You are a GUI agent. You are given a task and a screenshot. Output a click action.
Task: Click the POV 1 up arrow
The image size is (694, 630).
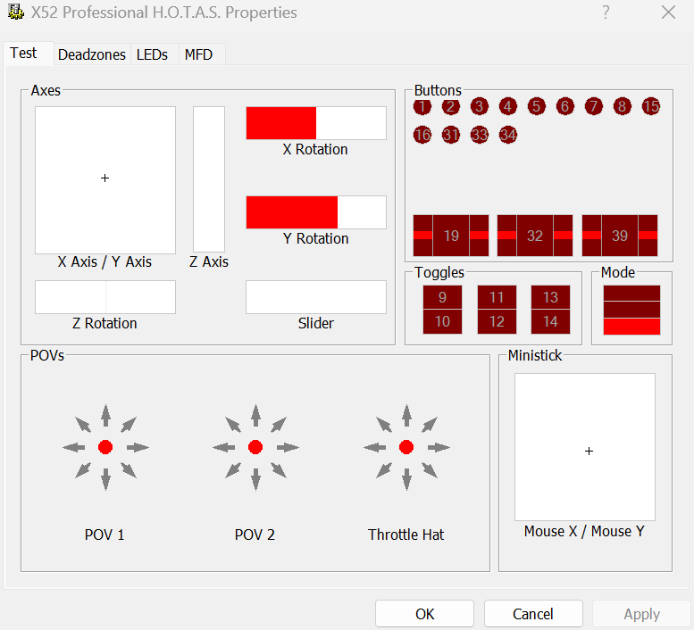pyautogui.click(x=105, y=415)
